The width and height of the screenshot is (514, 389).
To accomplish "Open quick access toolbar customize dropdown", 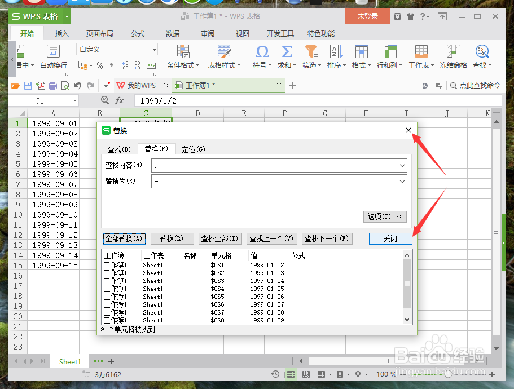I will 106,86.
